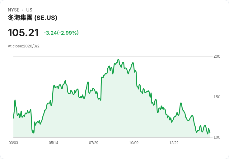
Task: Click the green -3.24(-2.99%) change value
Action: [61, 33]
